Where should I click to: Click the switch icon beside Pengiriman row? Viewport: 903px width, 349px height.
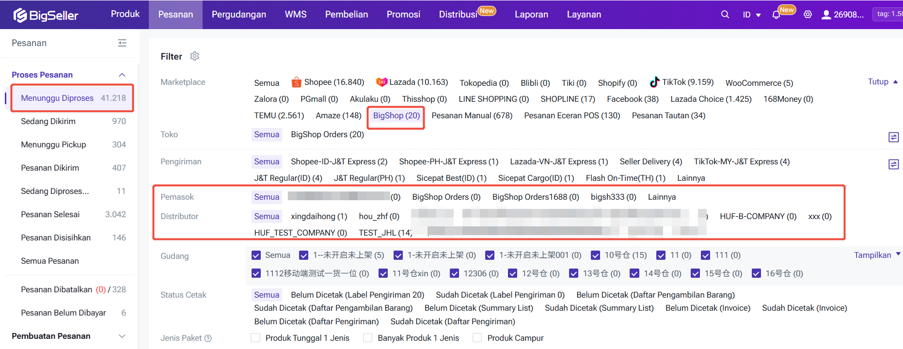click(893, 164)
